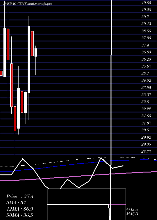
Task: Click the 50MA : 36.5 readout
Action: [x=19, y=215]
